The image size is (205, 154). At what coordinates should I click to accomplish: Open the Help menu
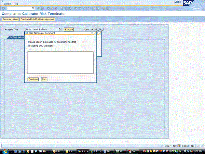click(16, 3)
